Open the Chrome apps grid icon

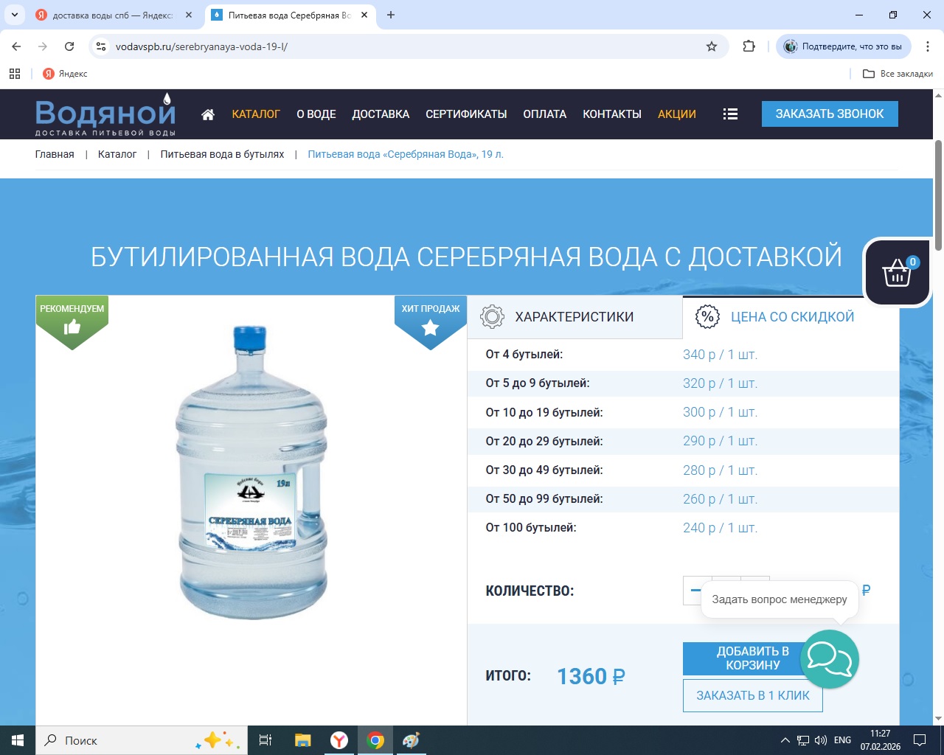pos(15,74)
